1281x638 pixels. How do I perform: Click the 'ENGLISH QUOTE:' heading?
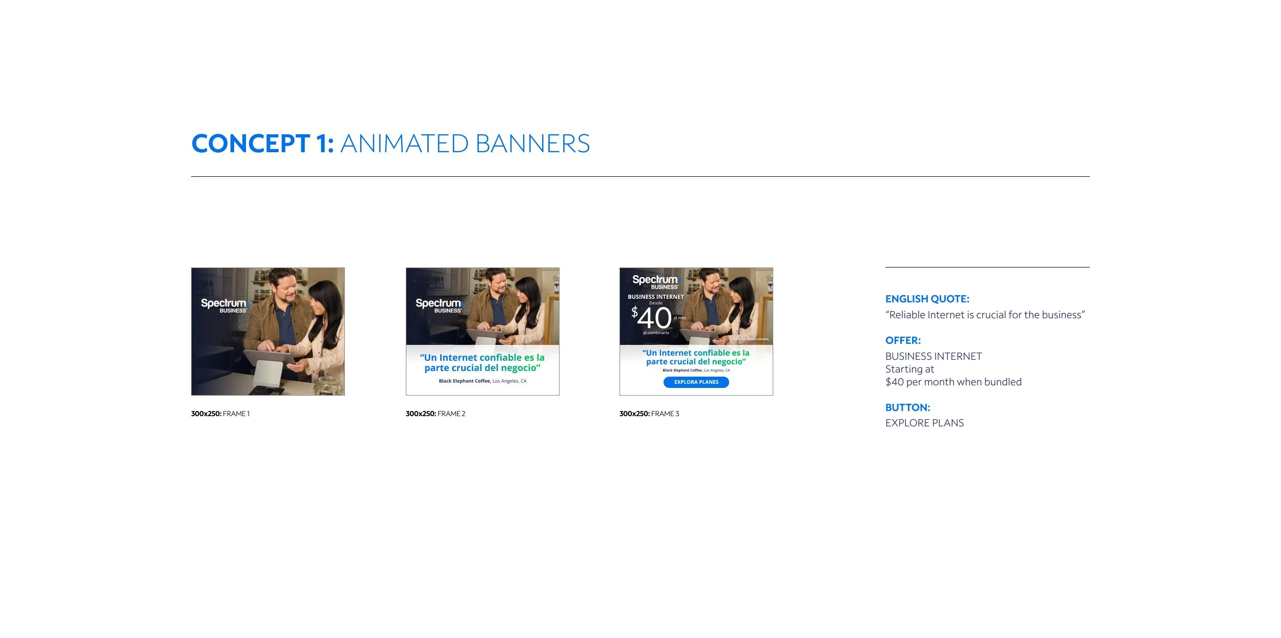[x=927, y=299]
